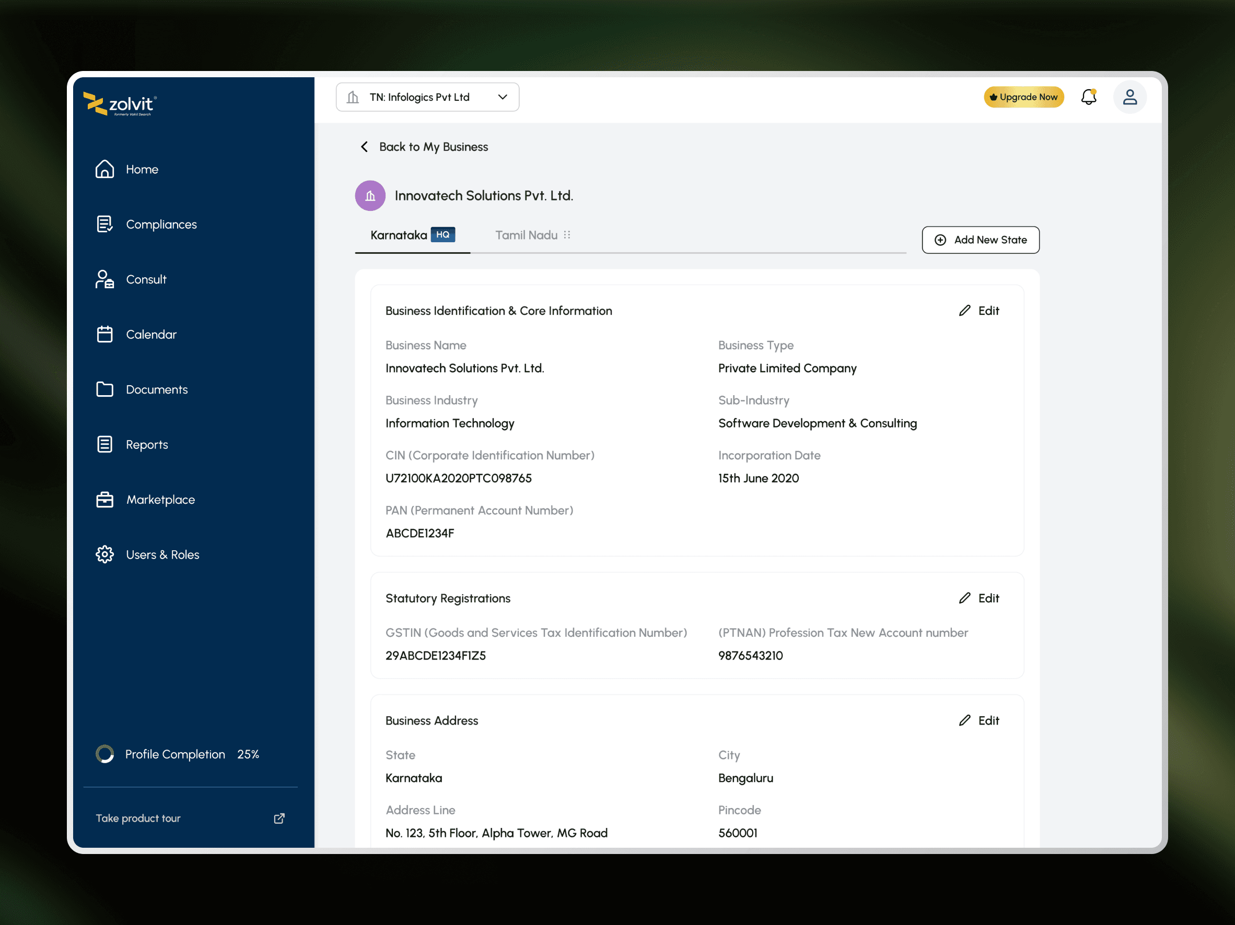
Task: Go back using the left chevron arrow
Action: [x=364, y=147]
